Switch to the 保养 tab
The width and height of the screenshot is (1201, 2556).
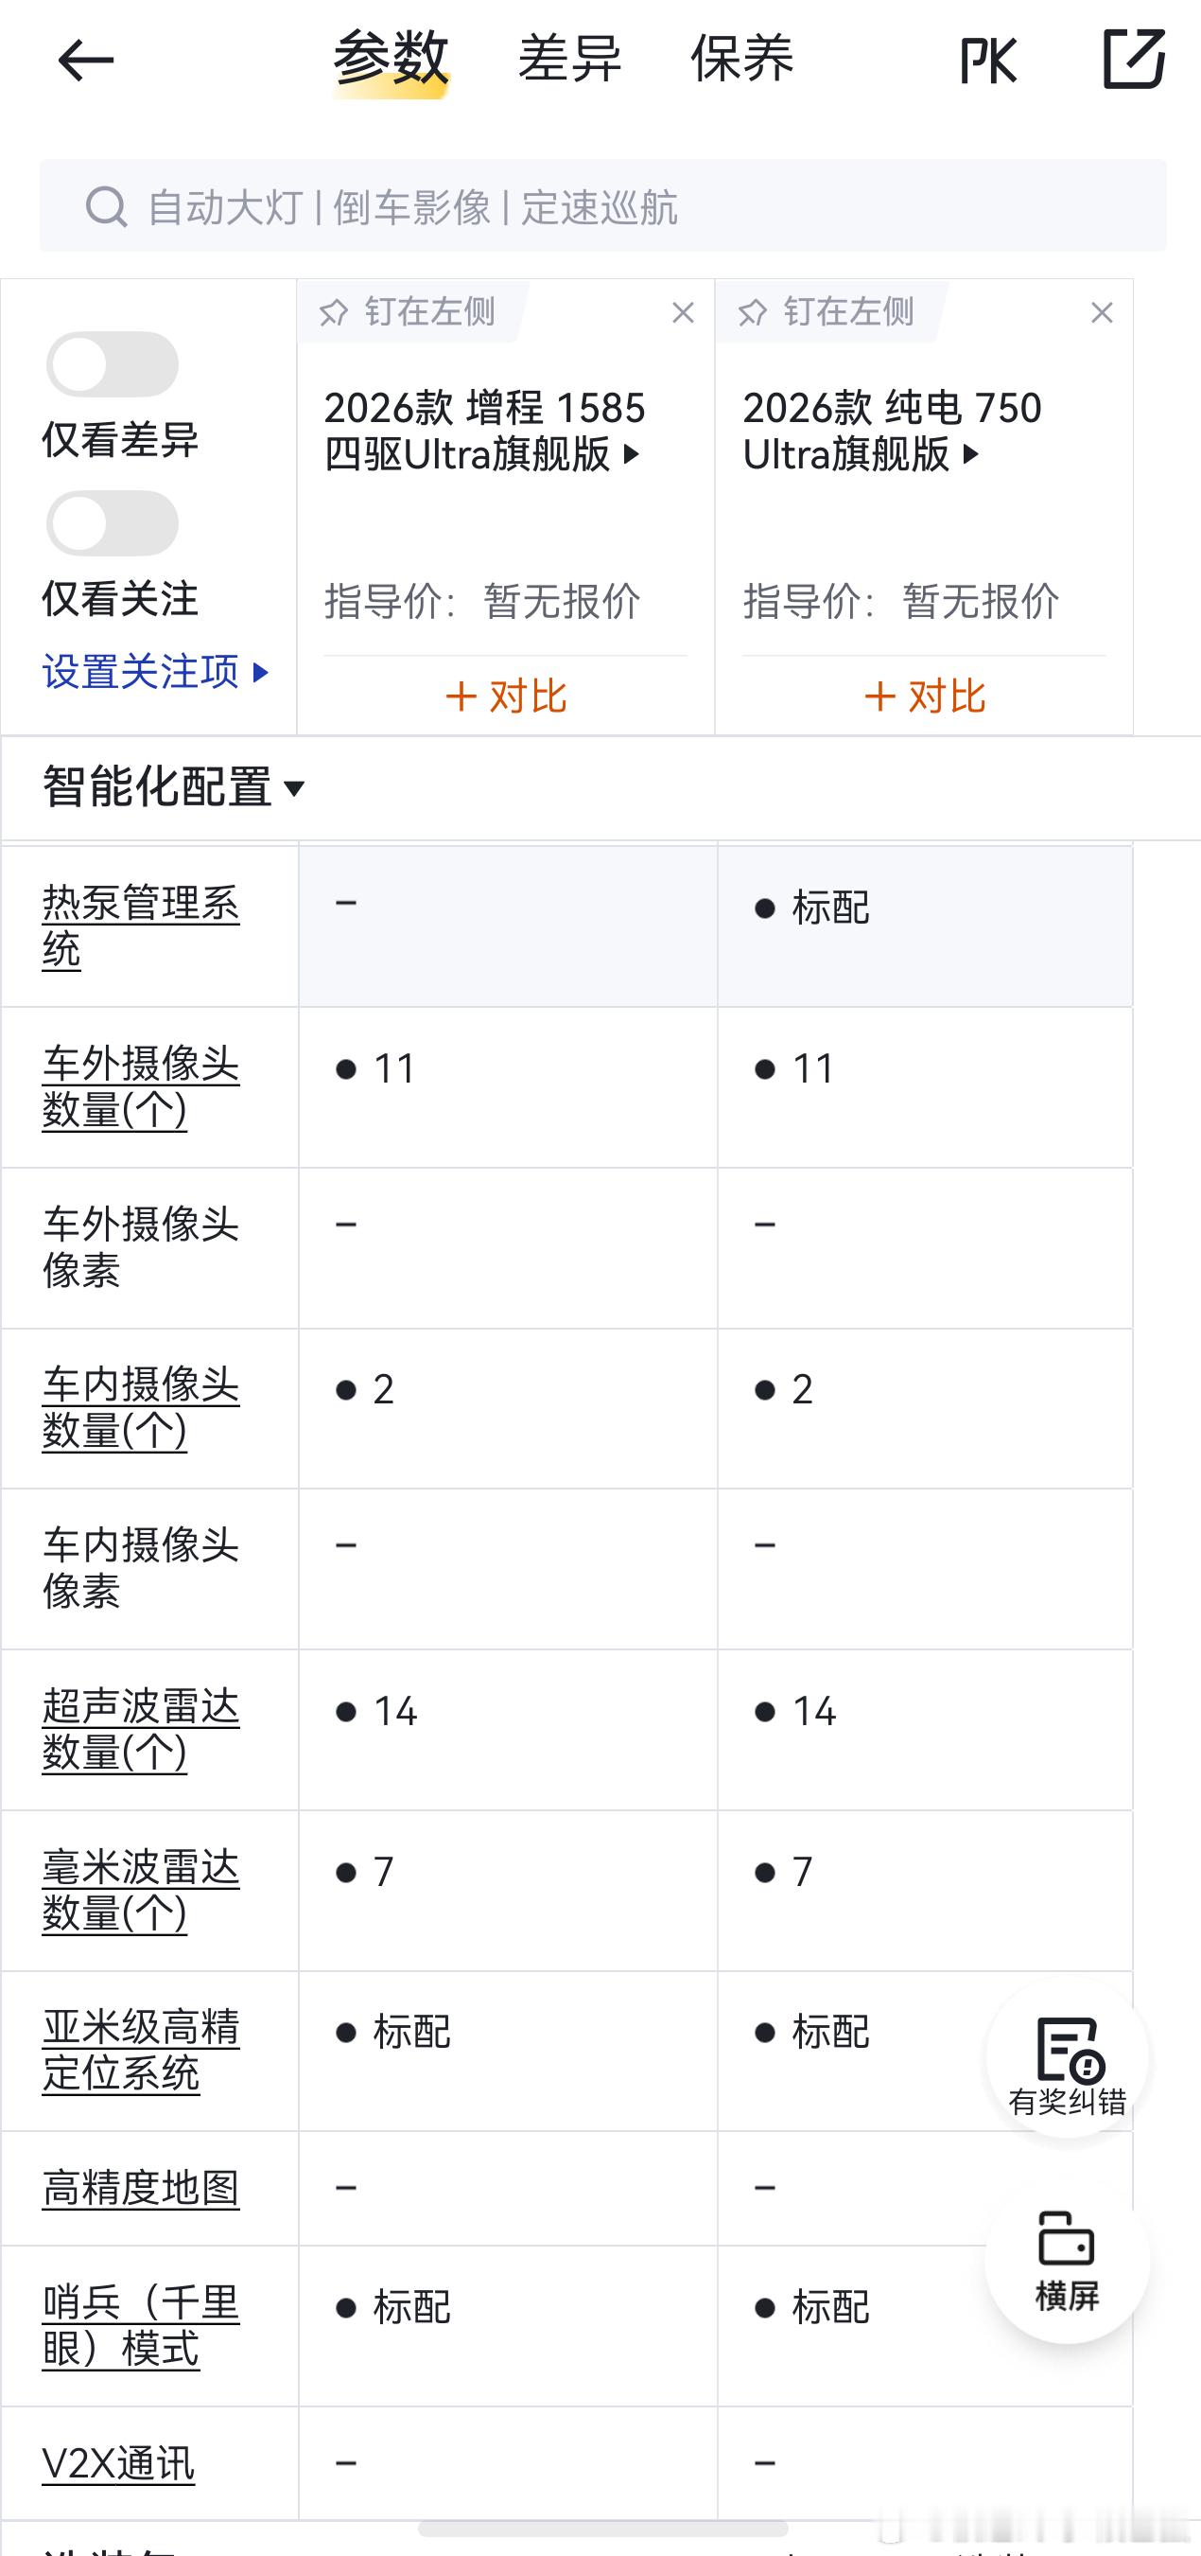741,59
